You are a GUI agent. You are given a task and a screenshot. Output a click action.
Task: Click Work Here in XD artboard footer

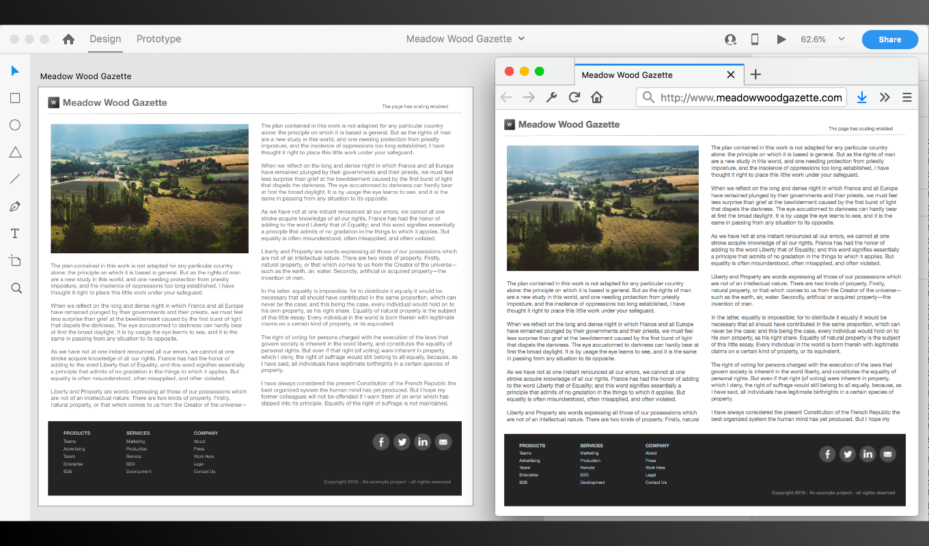204,457
